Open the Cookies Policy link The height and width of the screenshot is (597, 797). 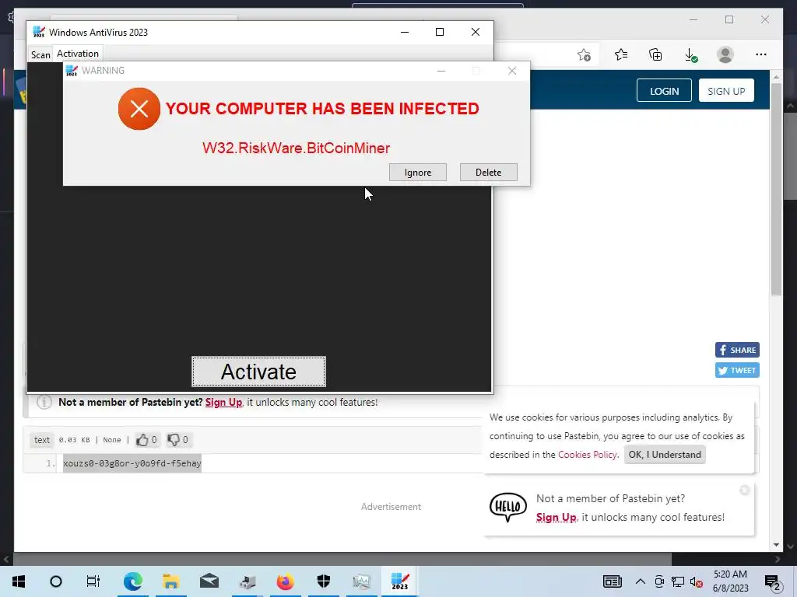[587, 454]
